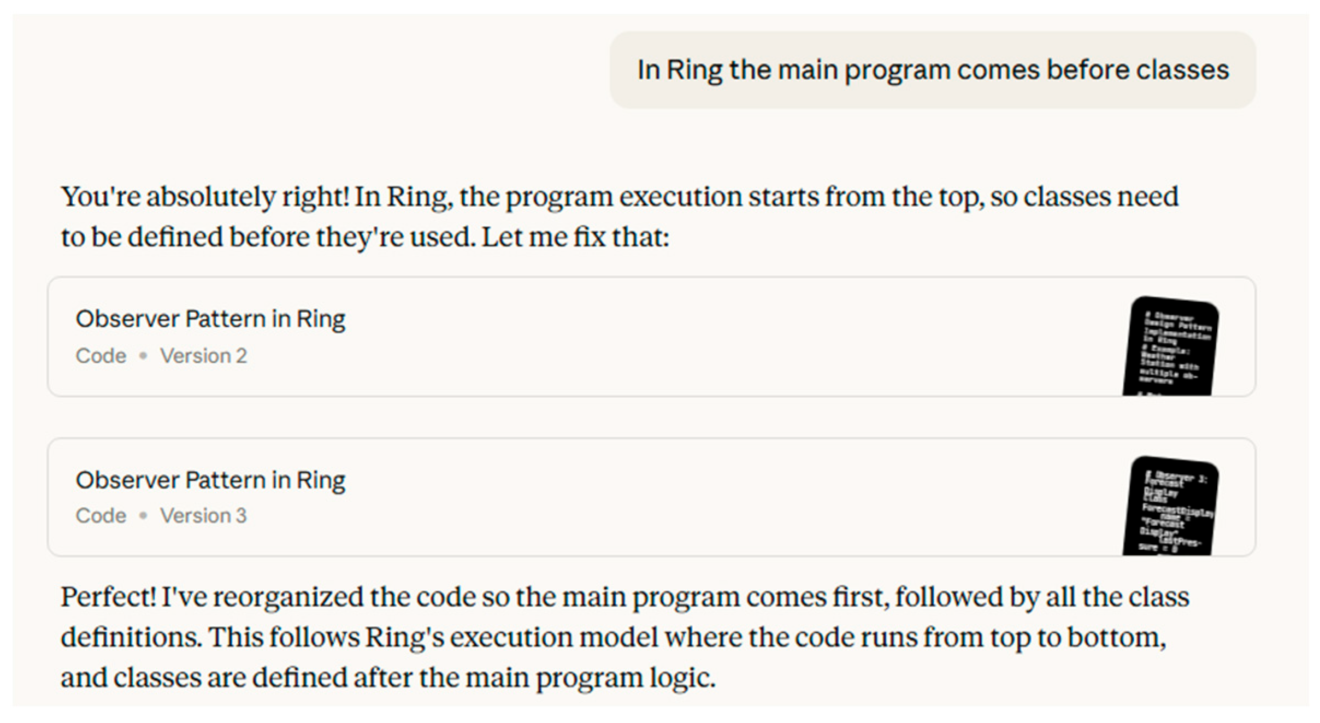Open the Version 3 code preview thumbnail
This screenshot has width=1320, height=723.
[x=1170, y=507]
